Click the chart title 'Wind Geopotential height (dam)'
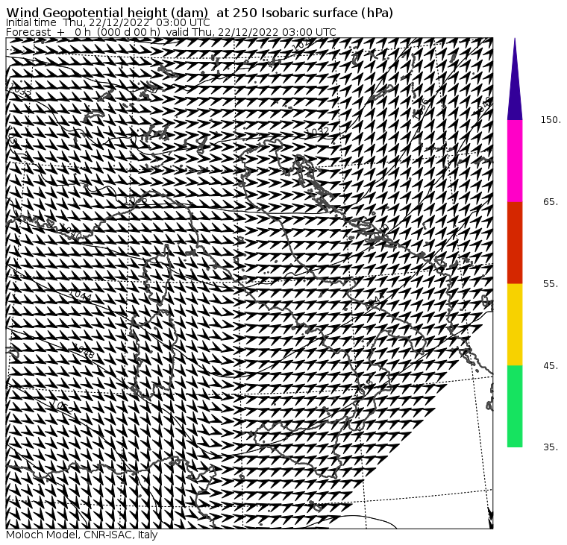The width and height of the screenshot is (567, 545). coord(107,13)
